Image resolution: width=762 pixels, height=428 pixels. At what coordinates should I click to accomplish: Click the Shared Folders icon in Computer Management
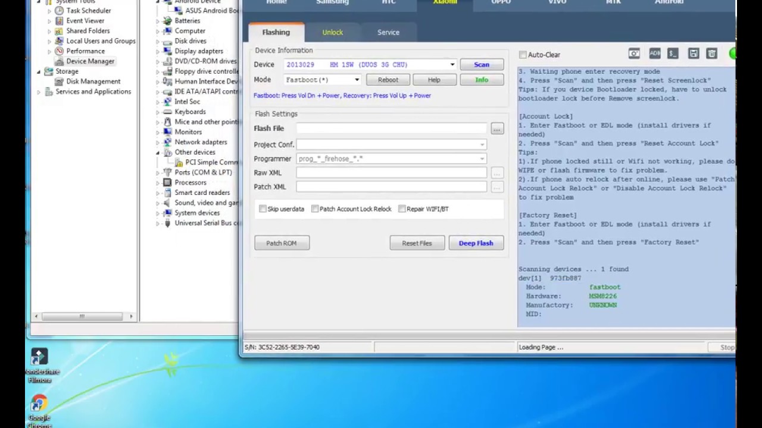pos(59,31)
